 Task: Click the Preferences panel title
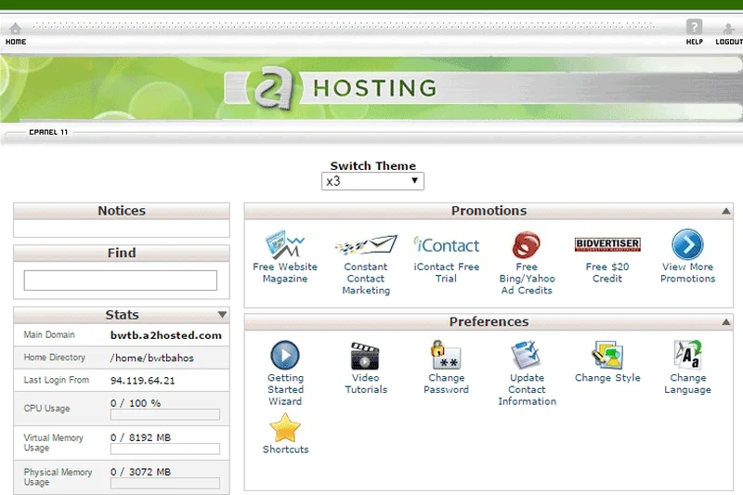[x=489, y=321]
